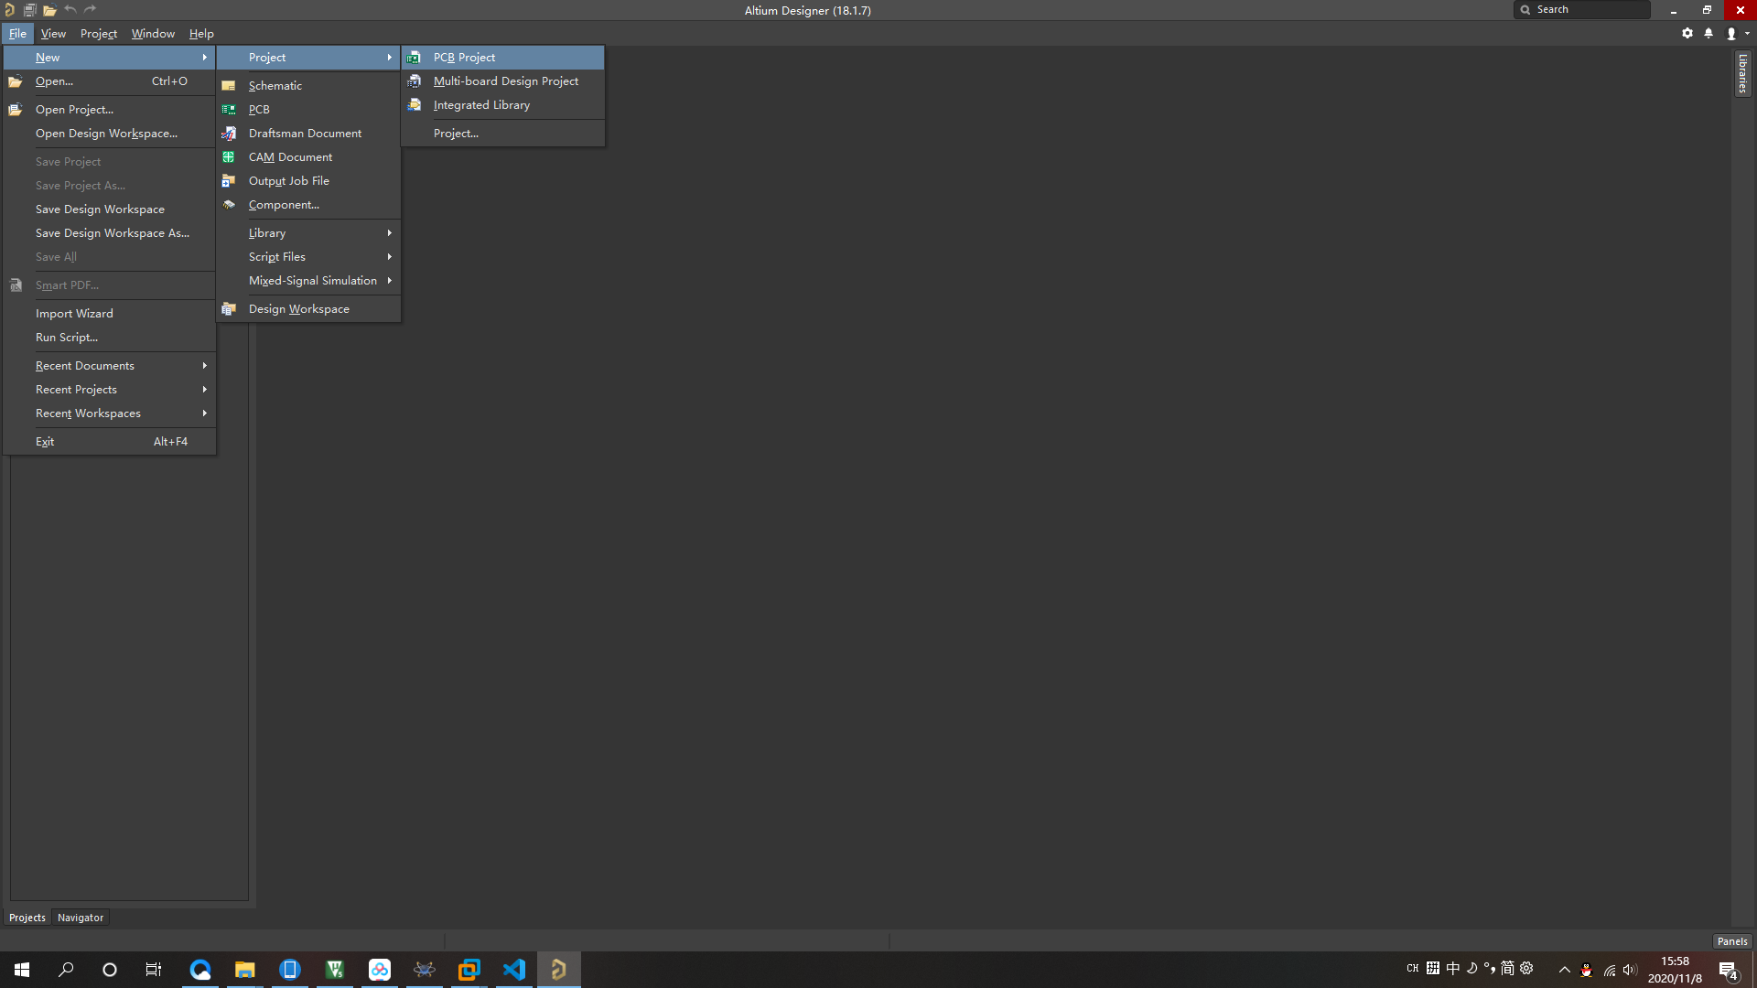Click the PCB document icon
This screenshot has width=1757, height=988.
tap(229, 110)
